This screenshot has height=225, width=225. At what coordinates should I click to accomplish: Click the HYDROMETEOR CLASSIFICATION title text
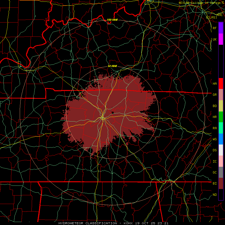88,223
